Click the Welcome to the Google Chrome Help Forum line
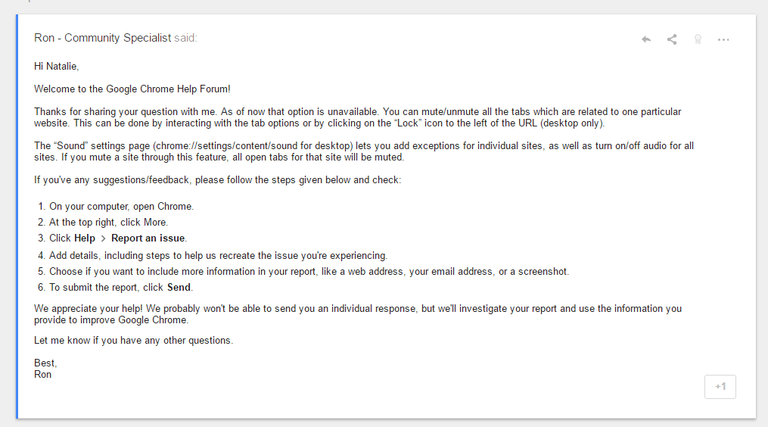Viewport: 768px width, 427px height. coord(132,89)
